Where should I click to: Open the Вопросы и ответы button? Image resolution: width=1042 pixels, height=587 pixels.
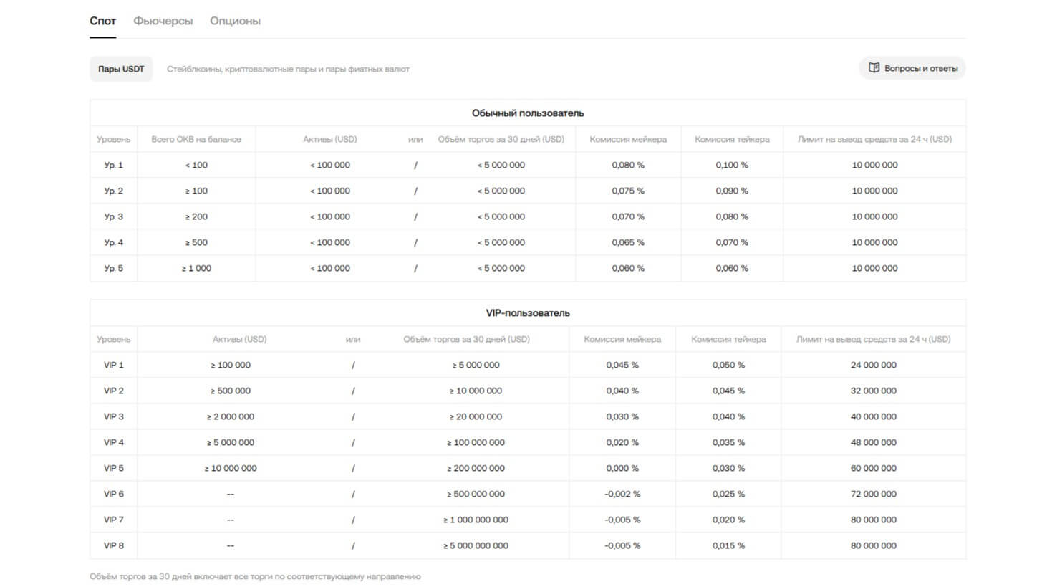(912, 68)
